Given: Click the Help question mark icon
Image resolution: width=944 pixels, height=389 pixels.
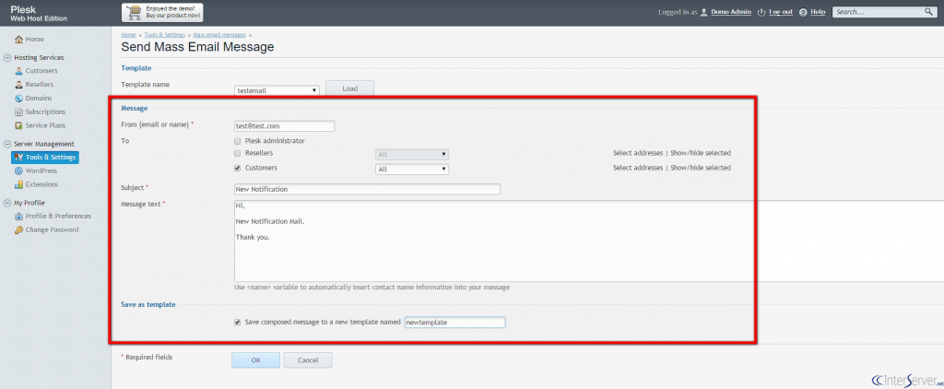Looking at the screenshot, I should 803,12.
